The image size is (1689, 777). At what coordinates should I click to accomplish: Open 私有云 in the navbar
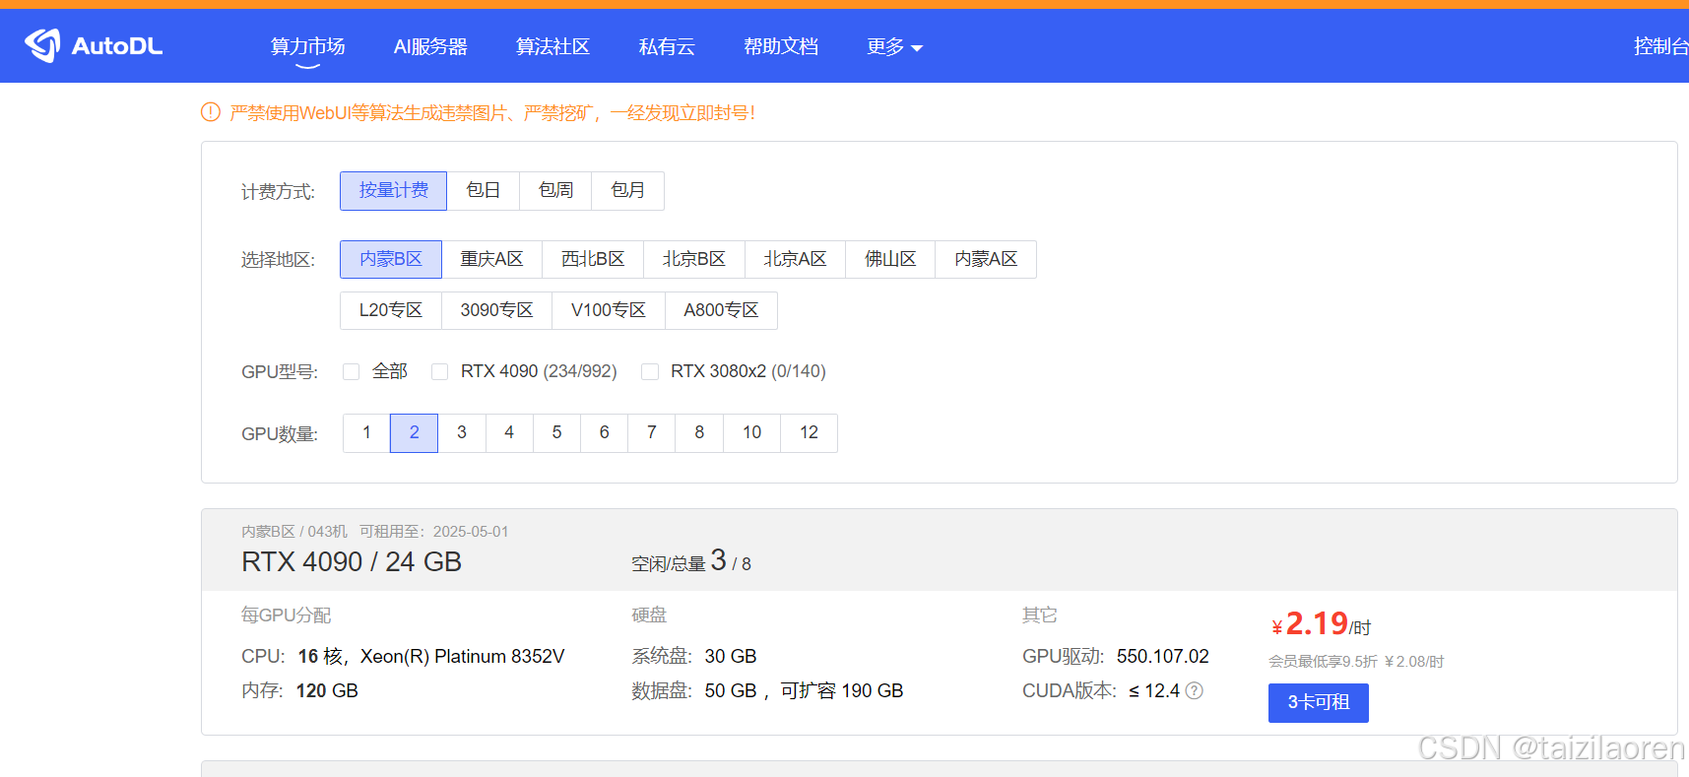tap(667, 46)
